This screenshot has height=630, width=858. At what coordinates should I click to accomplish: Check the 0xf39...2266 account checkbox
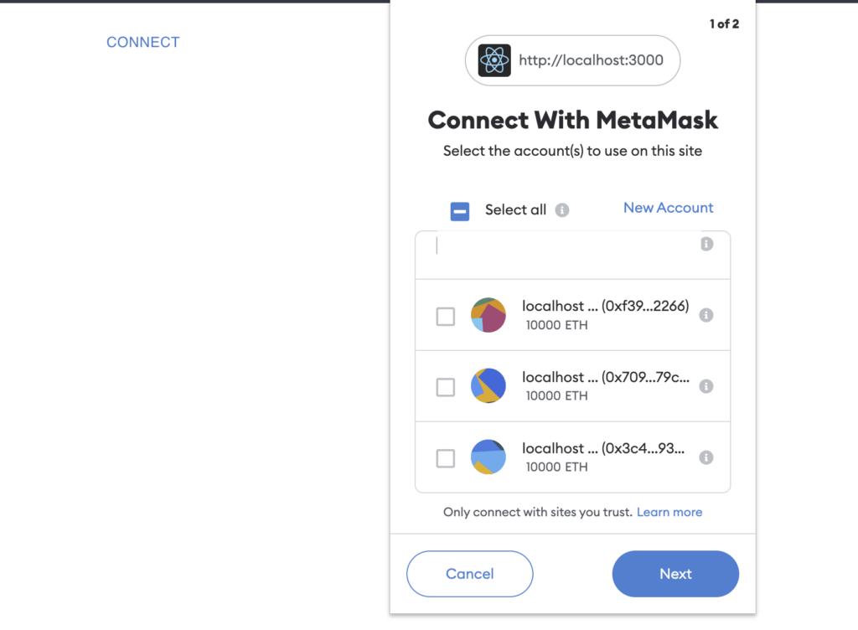[x=446, y=316]
